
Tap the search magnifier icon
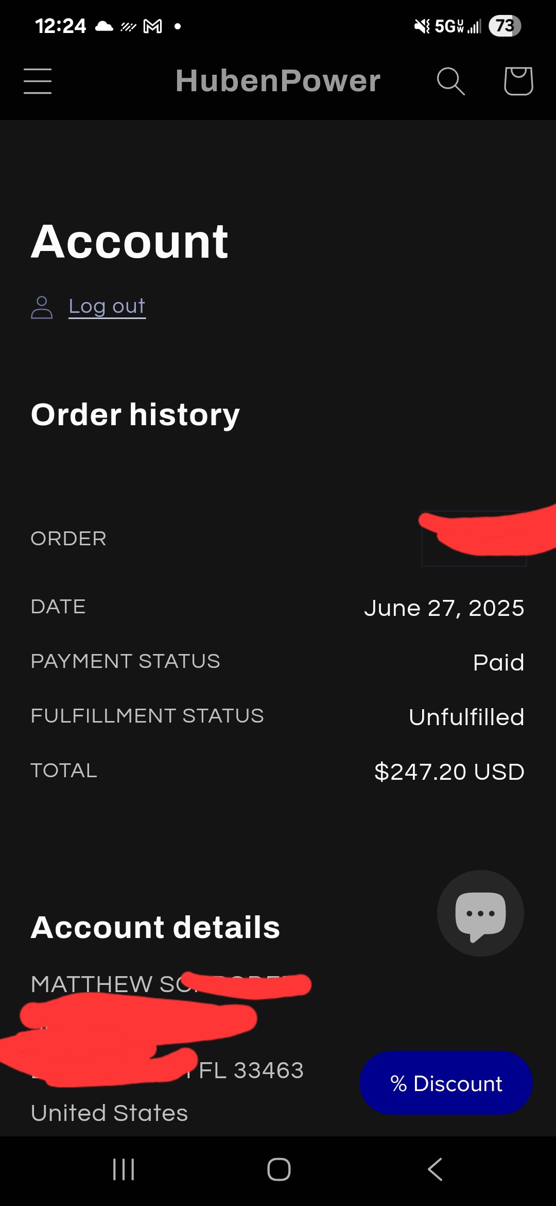pos(450,81)
